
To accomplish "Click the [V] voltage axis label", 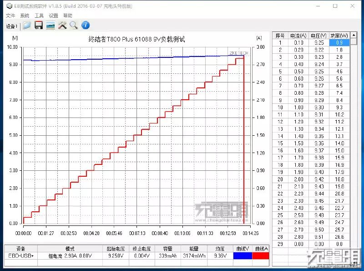I will 15,38.
